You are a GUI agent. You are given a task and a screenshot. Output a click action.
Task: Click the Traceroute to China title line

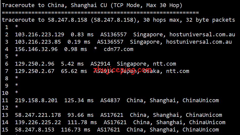click(x=92, y=5)
